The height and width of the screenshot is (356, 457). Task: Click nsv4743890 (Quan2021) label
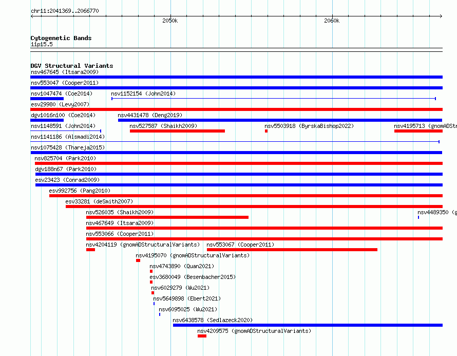tap(182, 266)
